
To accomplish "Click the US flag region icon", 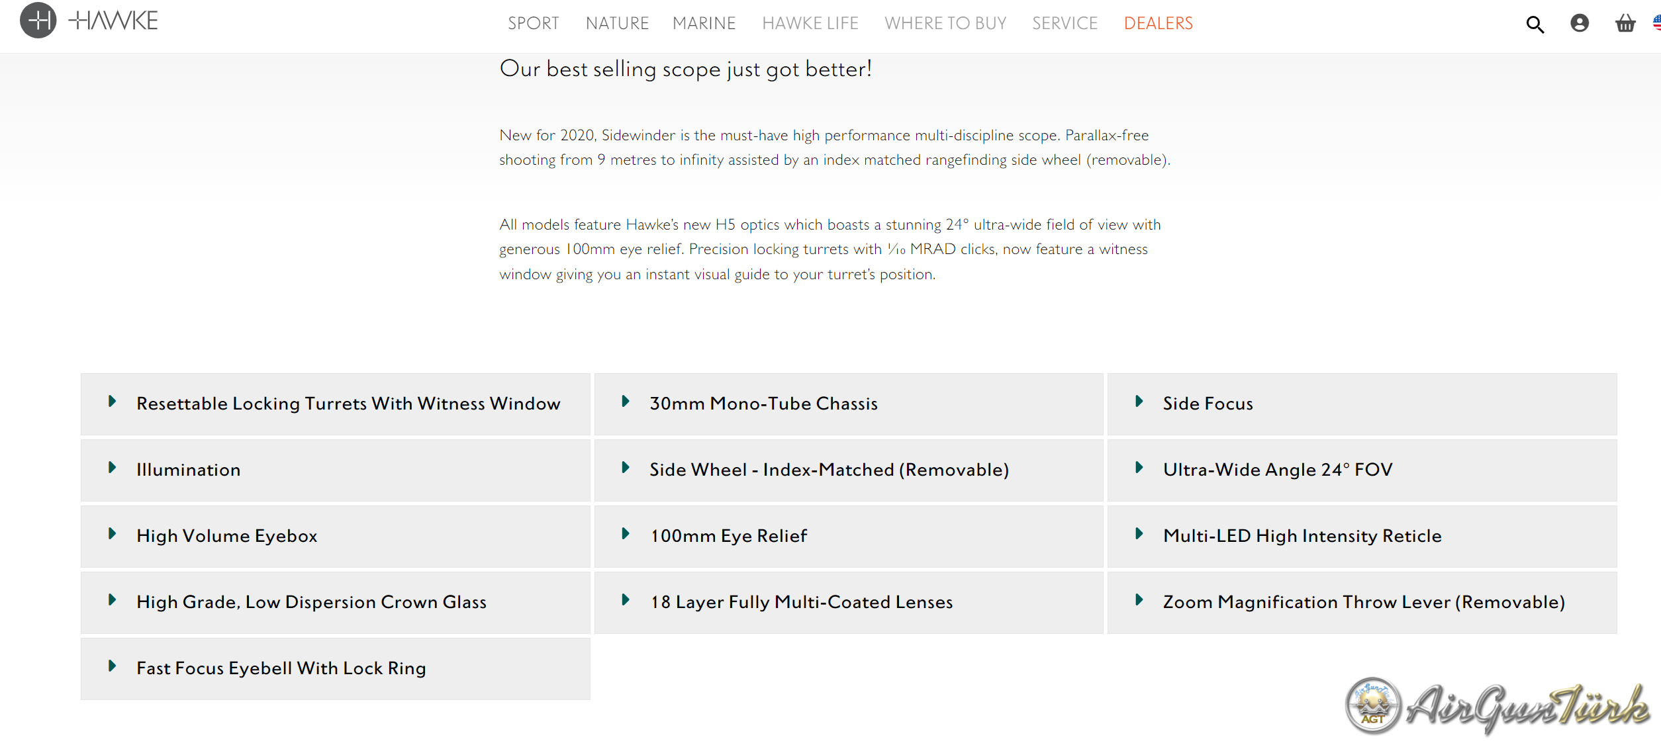I will point(1656,24).
